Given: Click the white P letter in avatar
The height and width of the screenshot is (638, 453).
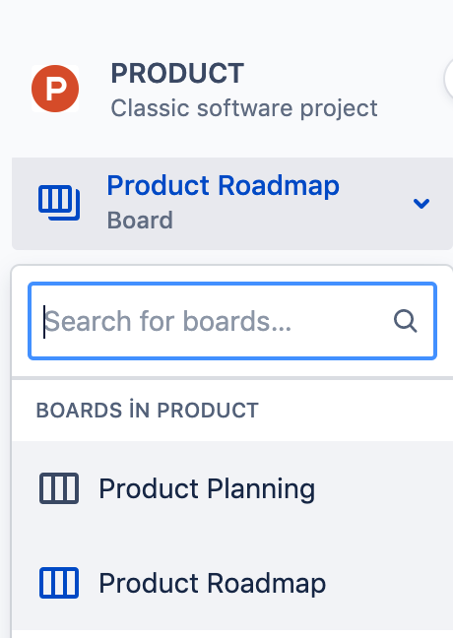Looking at the screenshot, I should click(56, 89).
